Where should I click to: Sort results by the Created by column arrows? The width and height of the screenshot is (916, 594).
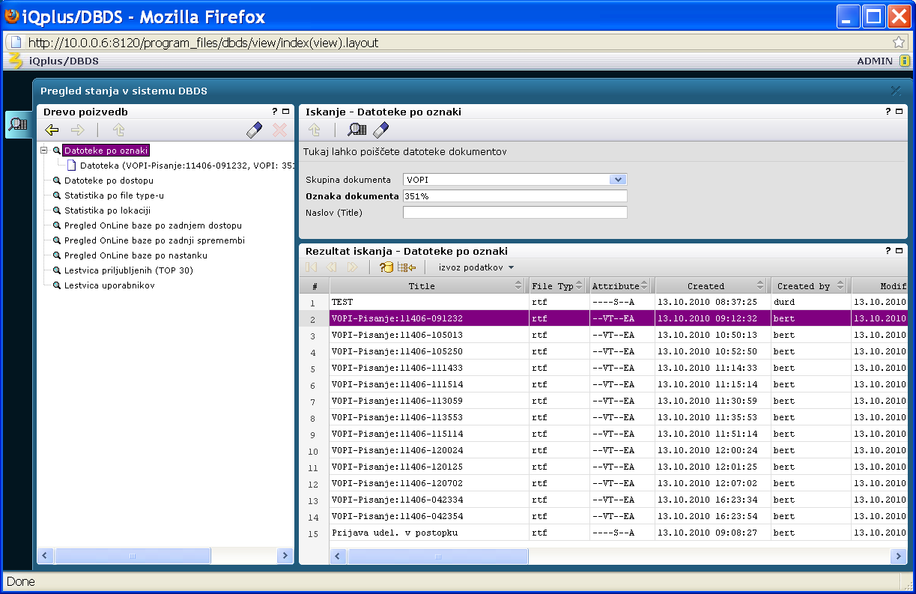(x=840, y=285)
